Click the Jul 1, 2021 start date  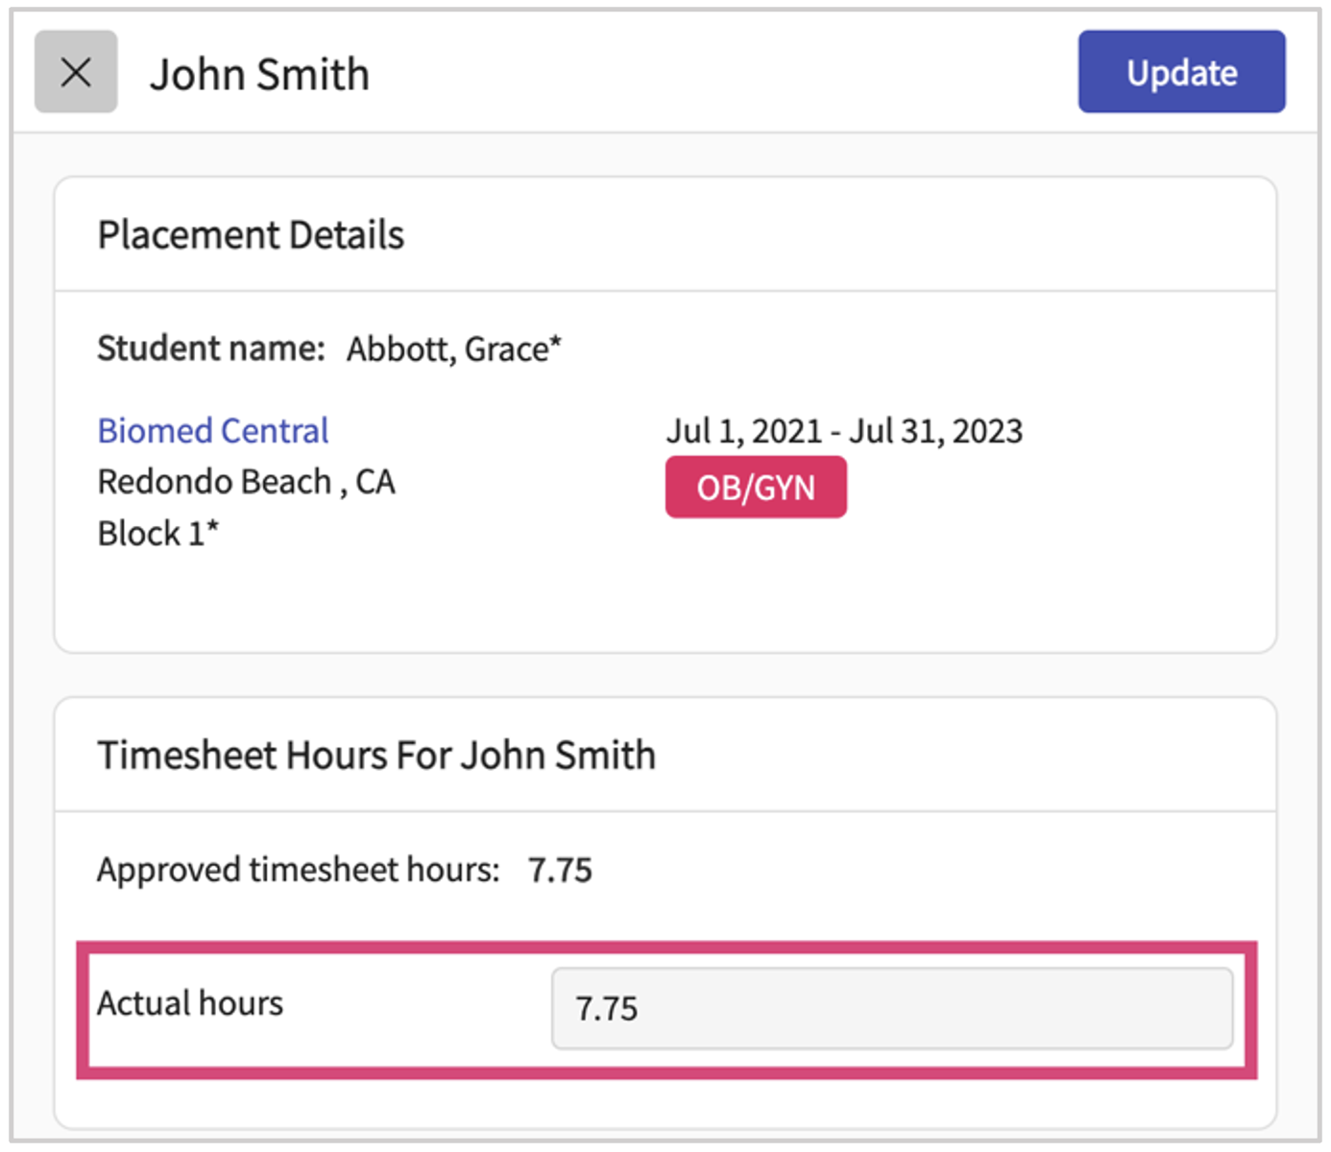tap(744, 432)
